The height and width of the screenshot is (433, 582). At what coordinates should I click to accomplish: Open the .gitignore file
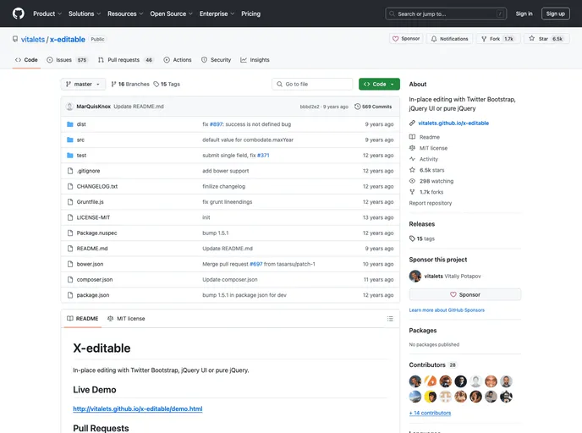pyautogui.click(x=88, y=171)
